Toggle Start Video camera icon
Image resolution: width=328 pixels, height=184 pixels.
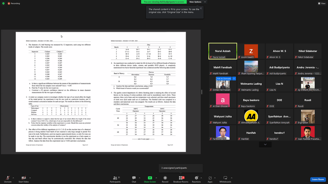click(24, 178)
